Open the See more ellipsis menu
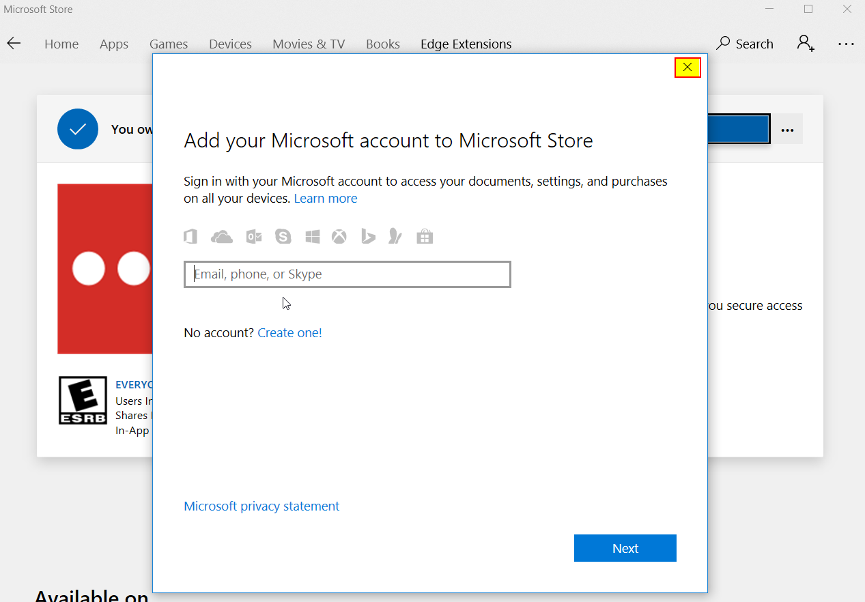Screen dimensions: 865x602 (846, 43)
